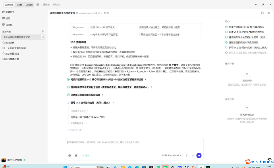Open File Explorer from the taskbar
Viewport: 274px width, 168px height.
123,167
